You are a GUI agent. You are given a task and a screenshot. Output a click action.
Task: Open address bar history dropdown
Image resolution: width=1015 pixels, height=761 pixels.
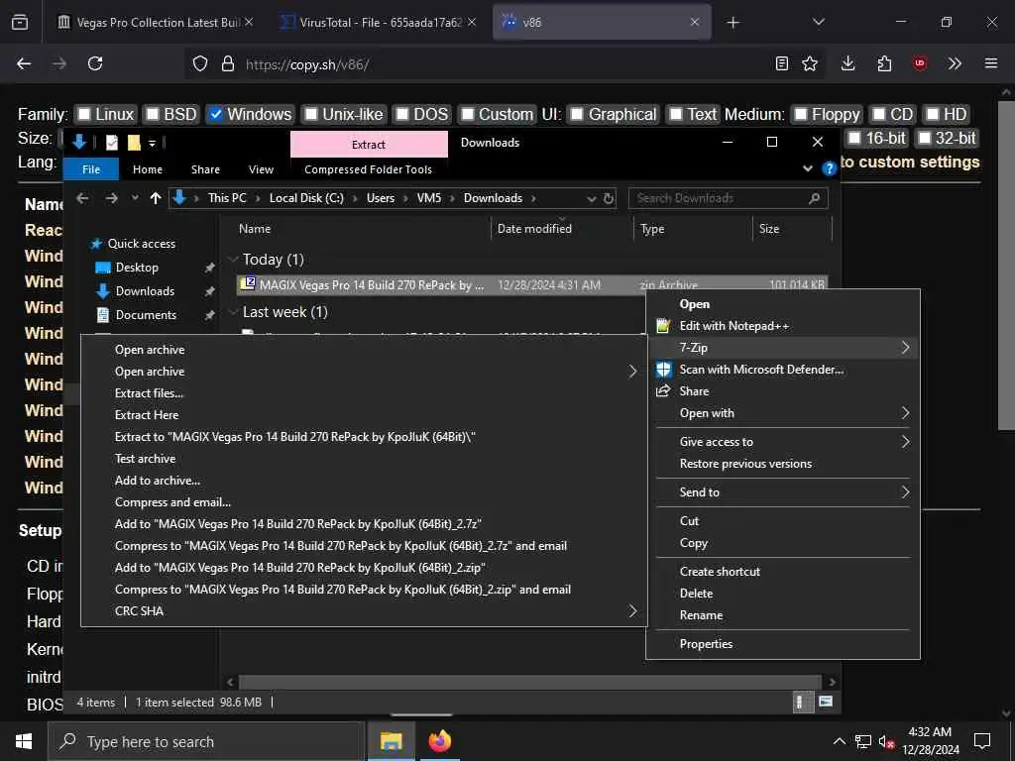point(591,198)
